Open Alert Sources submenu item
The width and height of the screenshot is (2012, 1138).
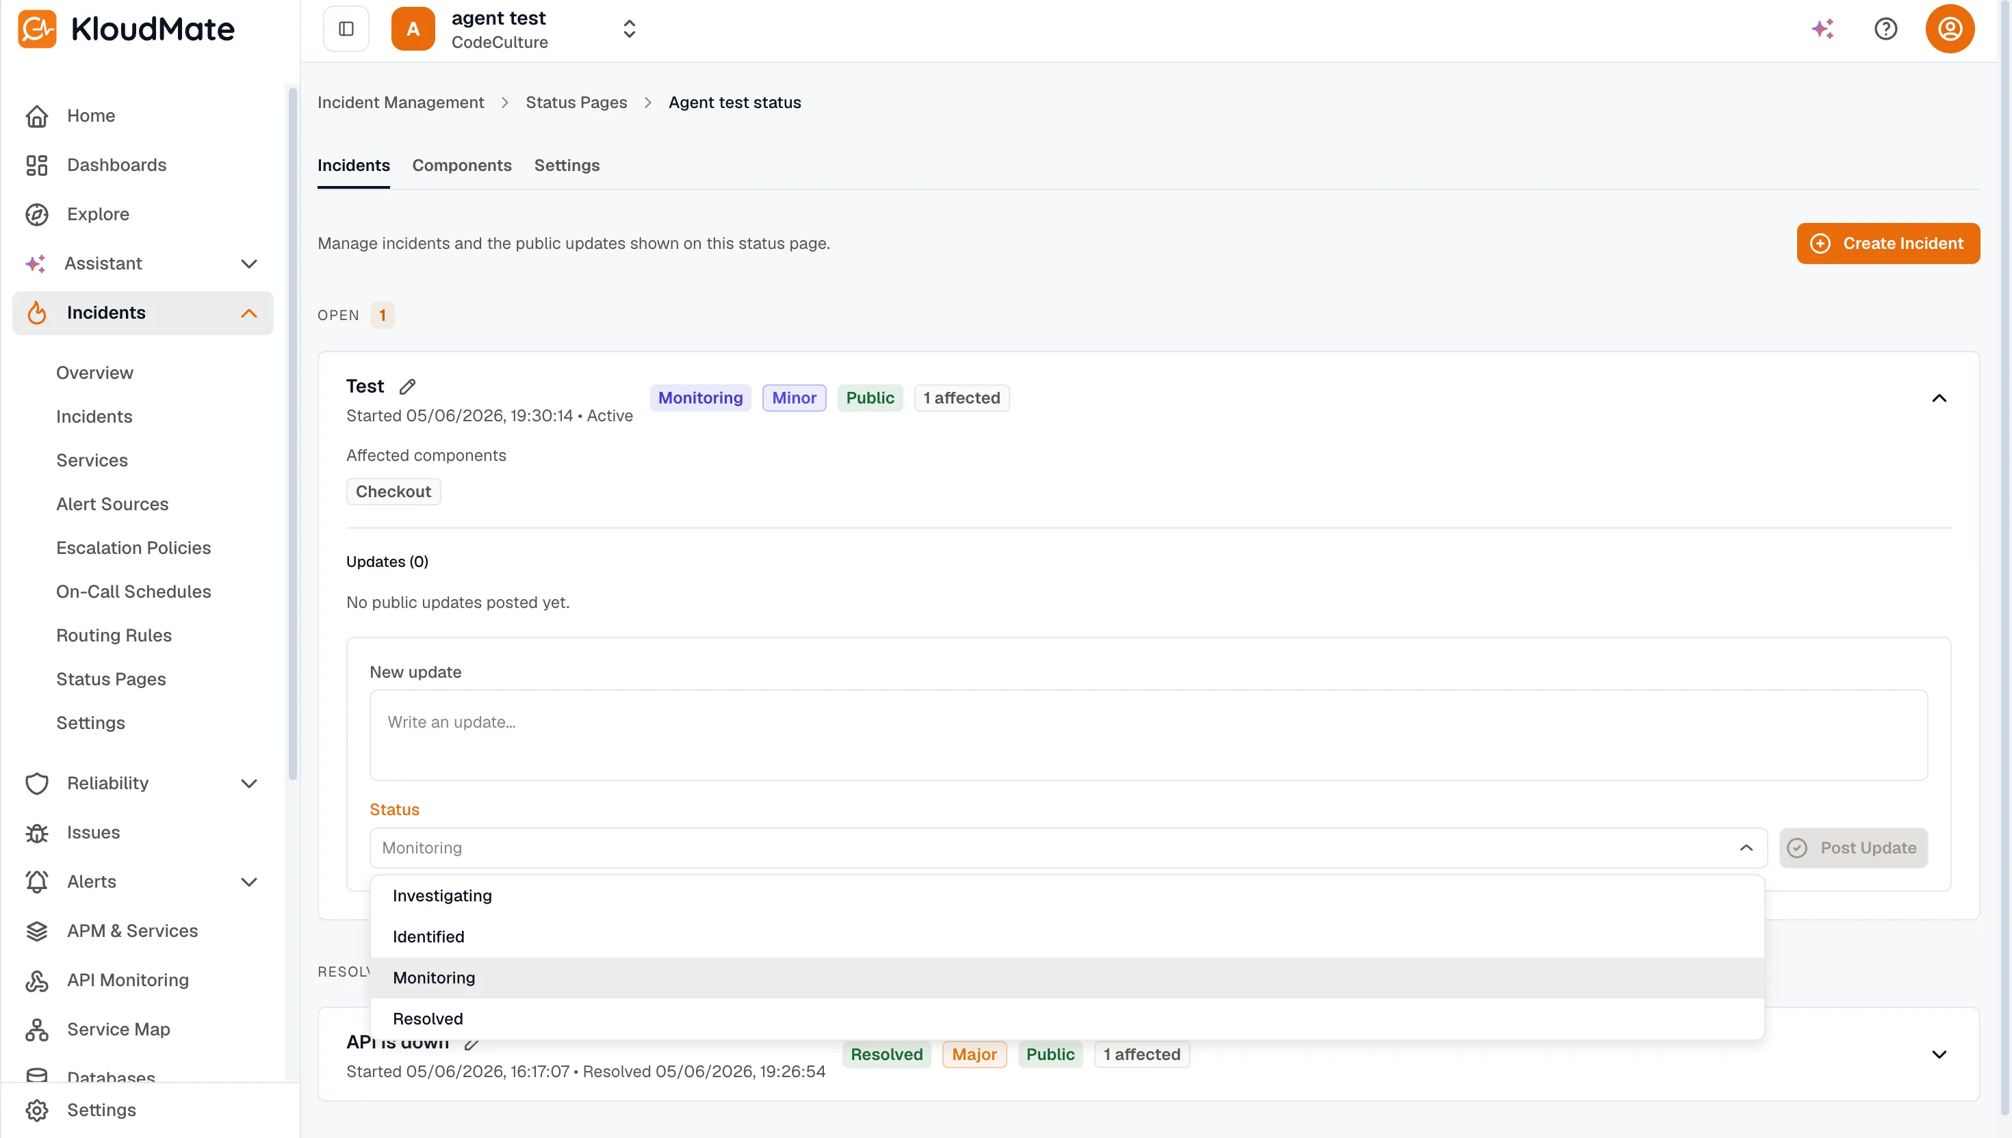[112, 504]
